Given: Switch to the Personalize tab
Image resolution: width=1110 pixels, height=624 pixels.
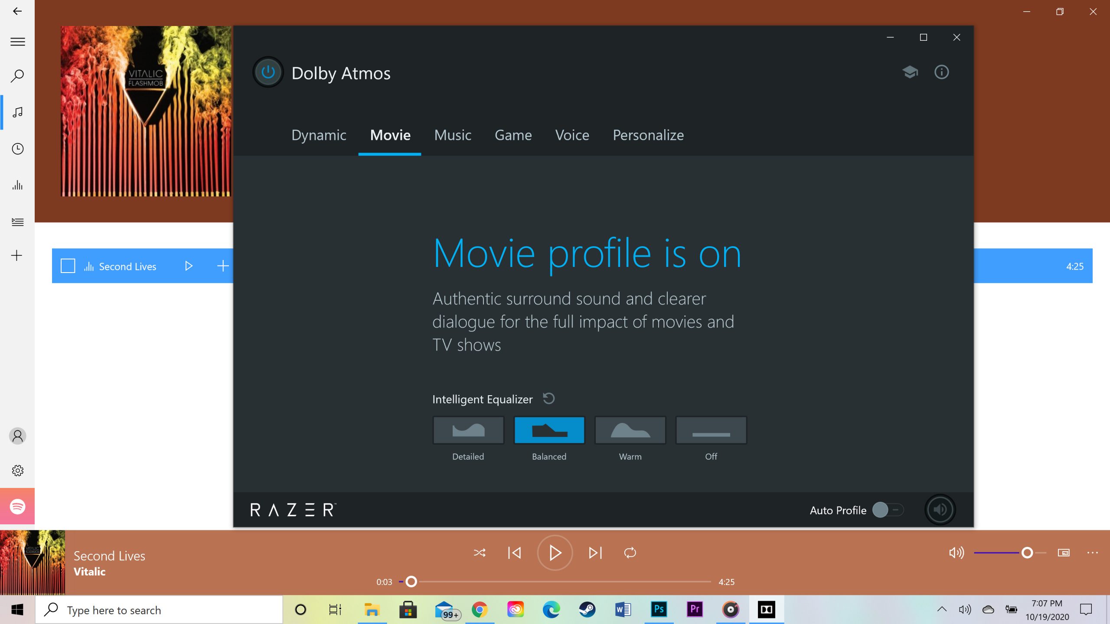Looking at the screenshot, I should point(648,135).
